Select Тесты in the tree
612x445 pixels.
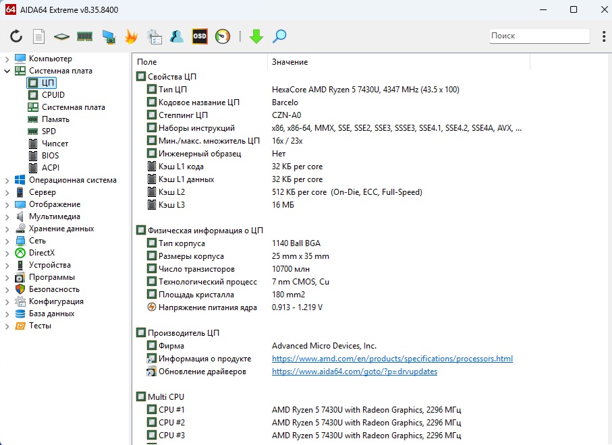40,326
